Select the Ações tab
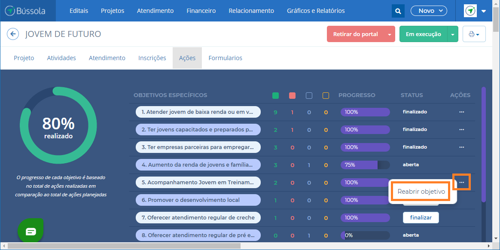This screenshot has height=250, width=500. pos(187,58)
